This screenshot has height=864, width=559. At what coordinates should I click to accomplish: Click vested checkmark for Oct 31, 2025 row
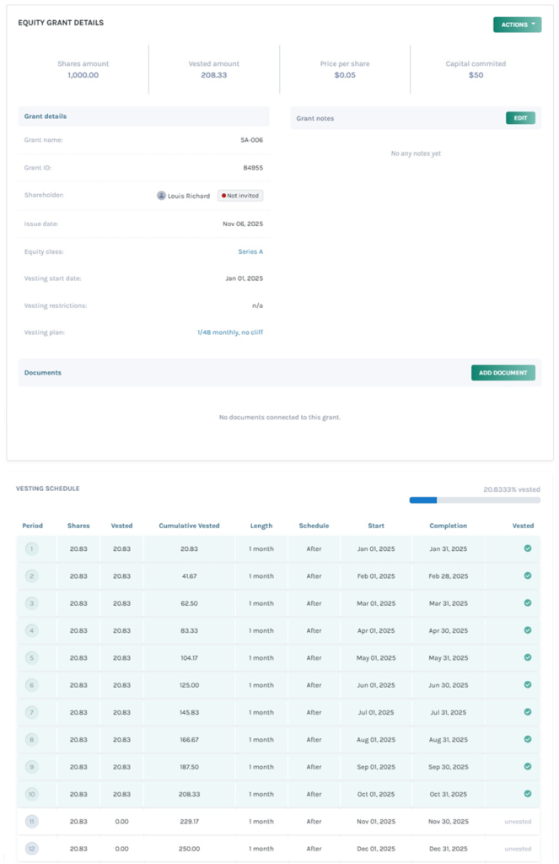click(x=528, y=793)
